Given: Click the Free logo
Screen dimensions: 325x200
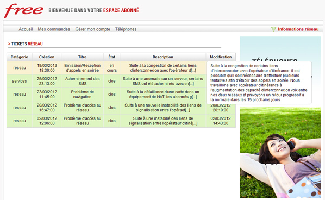Looking at the screenshot, I should pyautogui.click(x=23, y=10).
